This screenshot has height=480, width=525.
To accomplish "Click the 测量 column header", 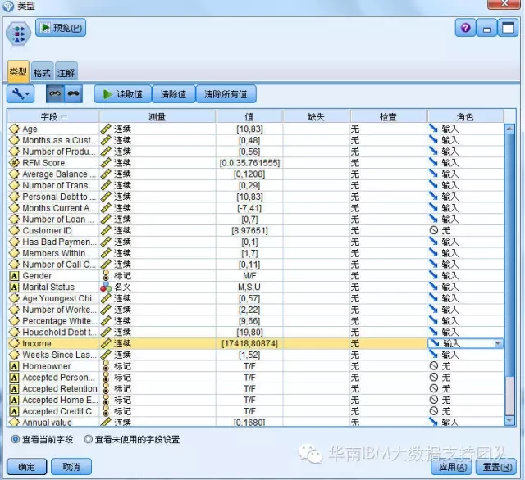I will point(157,116).
